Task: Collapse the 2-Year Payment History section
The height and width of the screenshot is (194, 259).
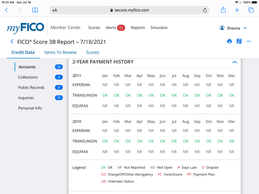Action: tap(235, 62)
